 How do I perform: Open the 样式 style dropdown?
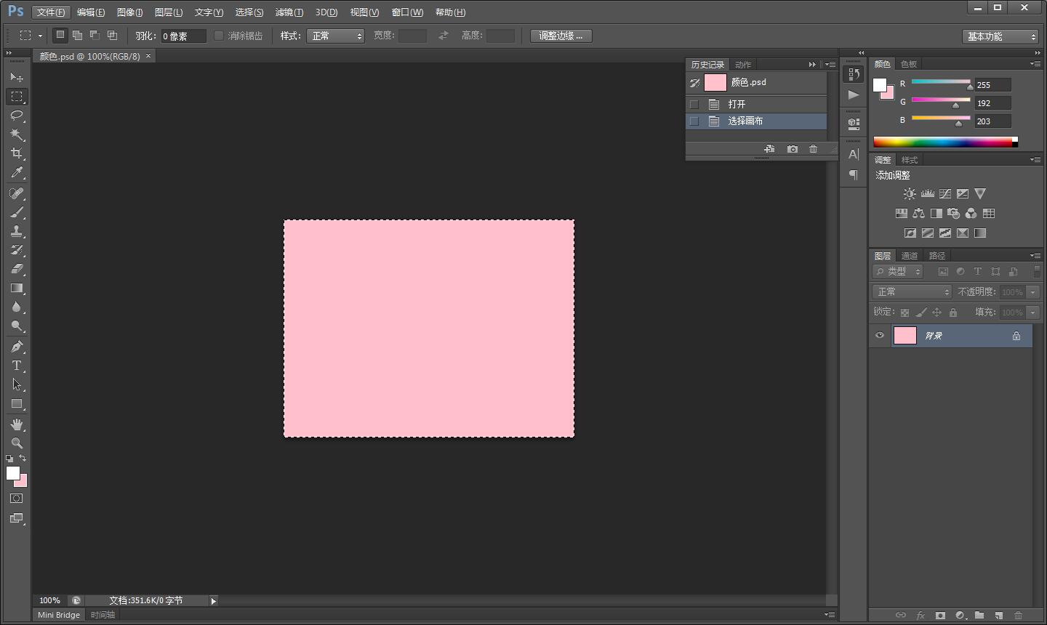tap(335, 36)
